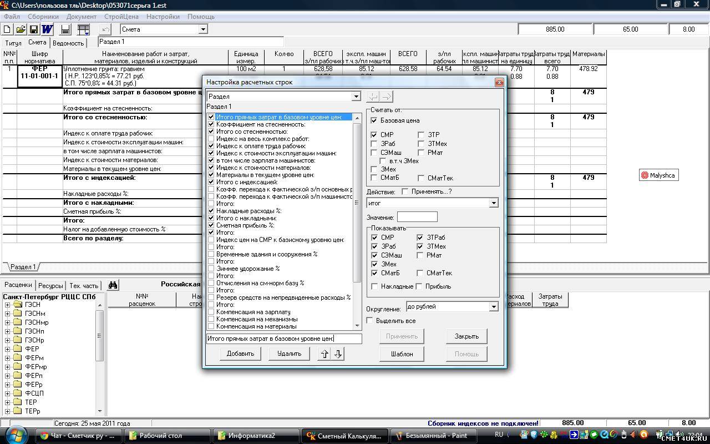Open the Сборники menu

pyautogui.click(x=43, y=17)
